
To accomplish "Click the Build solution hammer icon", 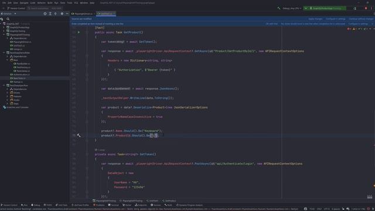I will pos(279,8).
